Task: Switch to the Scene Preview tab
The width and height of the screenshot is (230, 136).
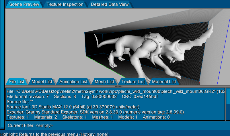Action: pos(24,4)
